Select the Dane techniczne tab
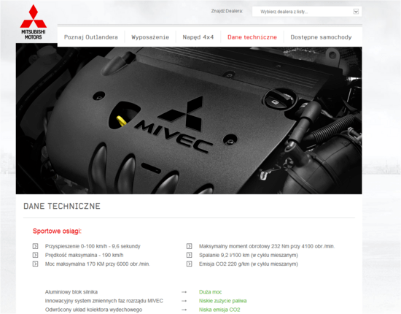The width and height of the screenshot is (401, 314). pyautogui.click(x=252, y=37)
